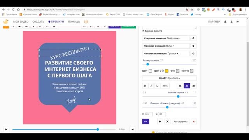Open Chrome three-dot menu
249x140 pixels.
245,9
